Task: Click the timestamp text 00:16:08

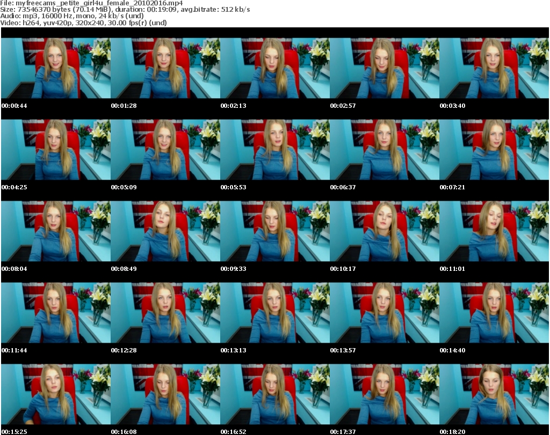Action: pyautogui.click(x=124, y=432)
